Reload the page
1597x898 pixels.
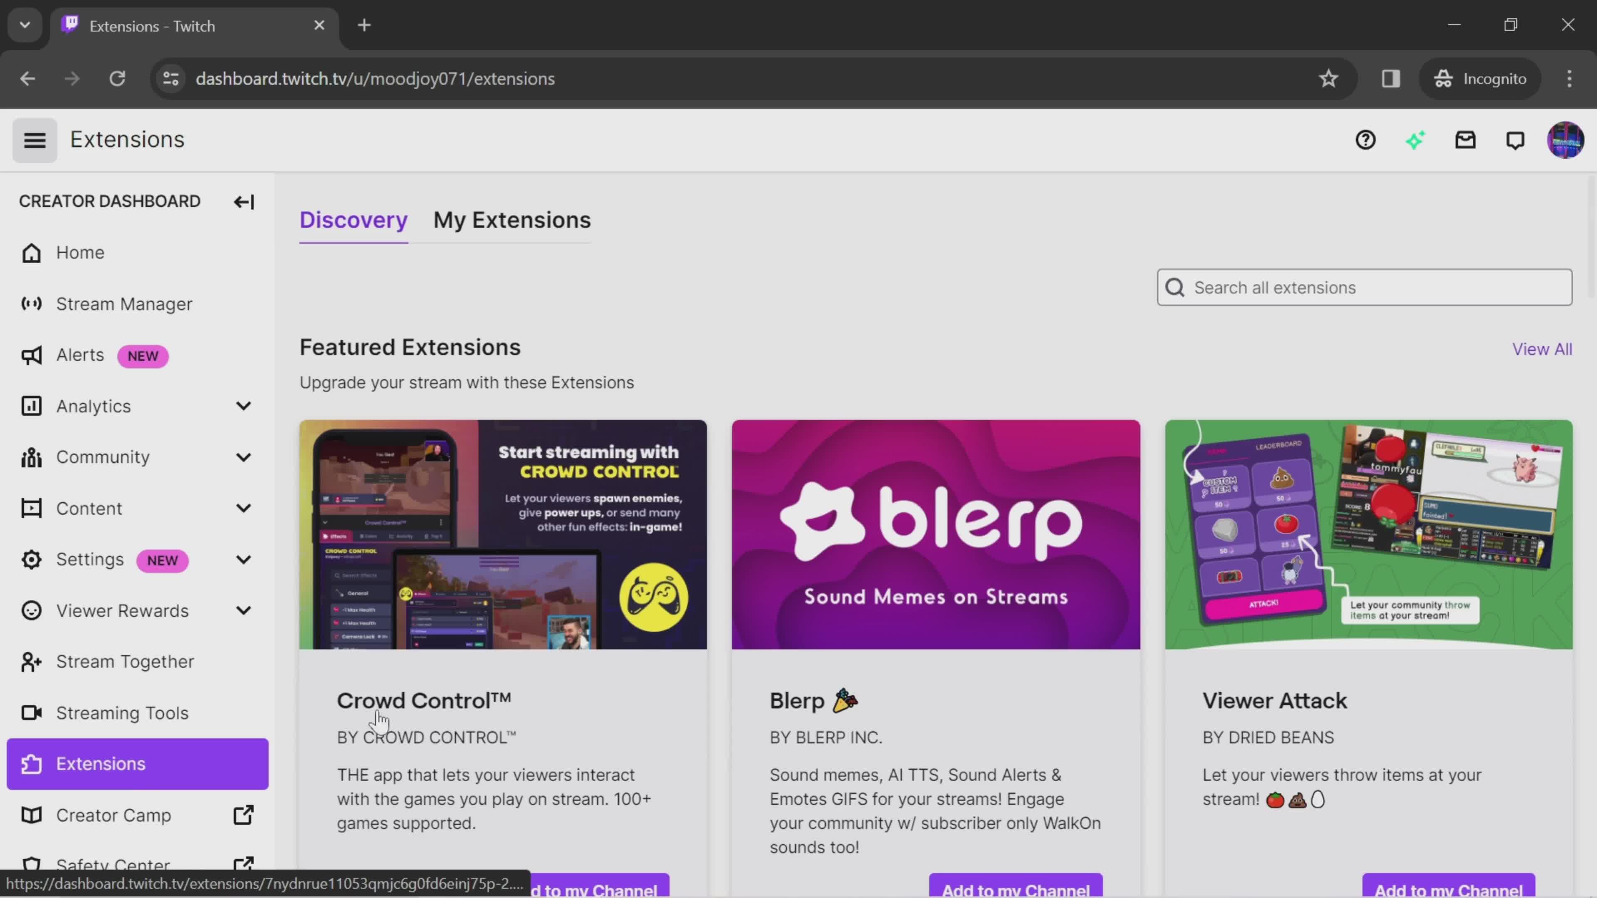coord(117,79)
